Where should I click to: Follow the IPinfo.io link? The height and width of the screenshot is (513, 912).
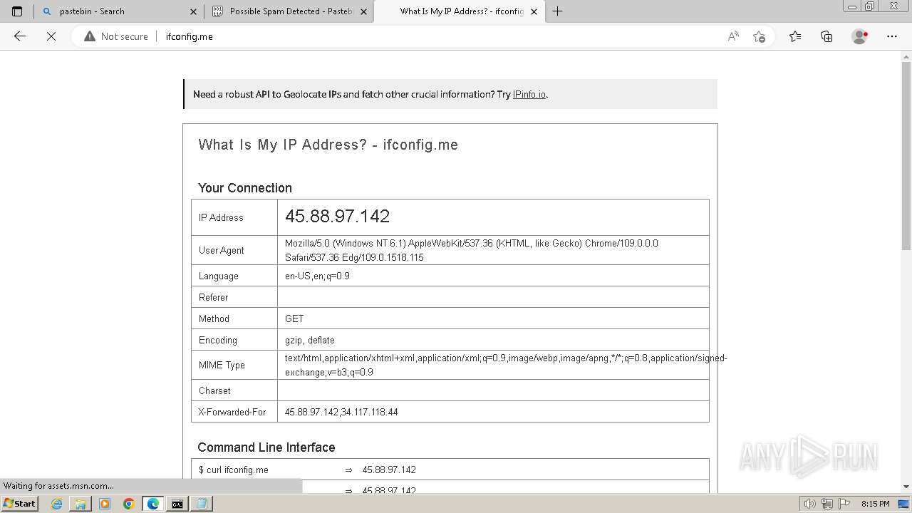point(529,94)
